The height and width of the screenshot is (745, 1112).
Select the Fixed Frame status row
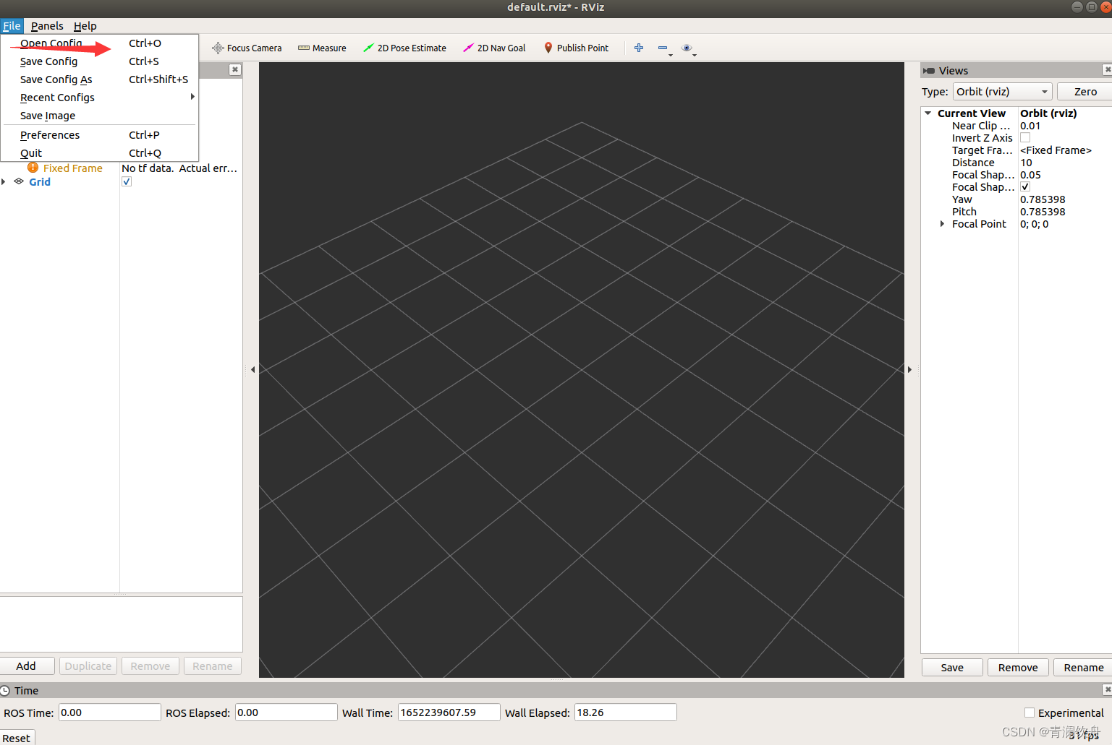pyautogui.click(x=122, y=168)
